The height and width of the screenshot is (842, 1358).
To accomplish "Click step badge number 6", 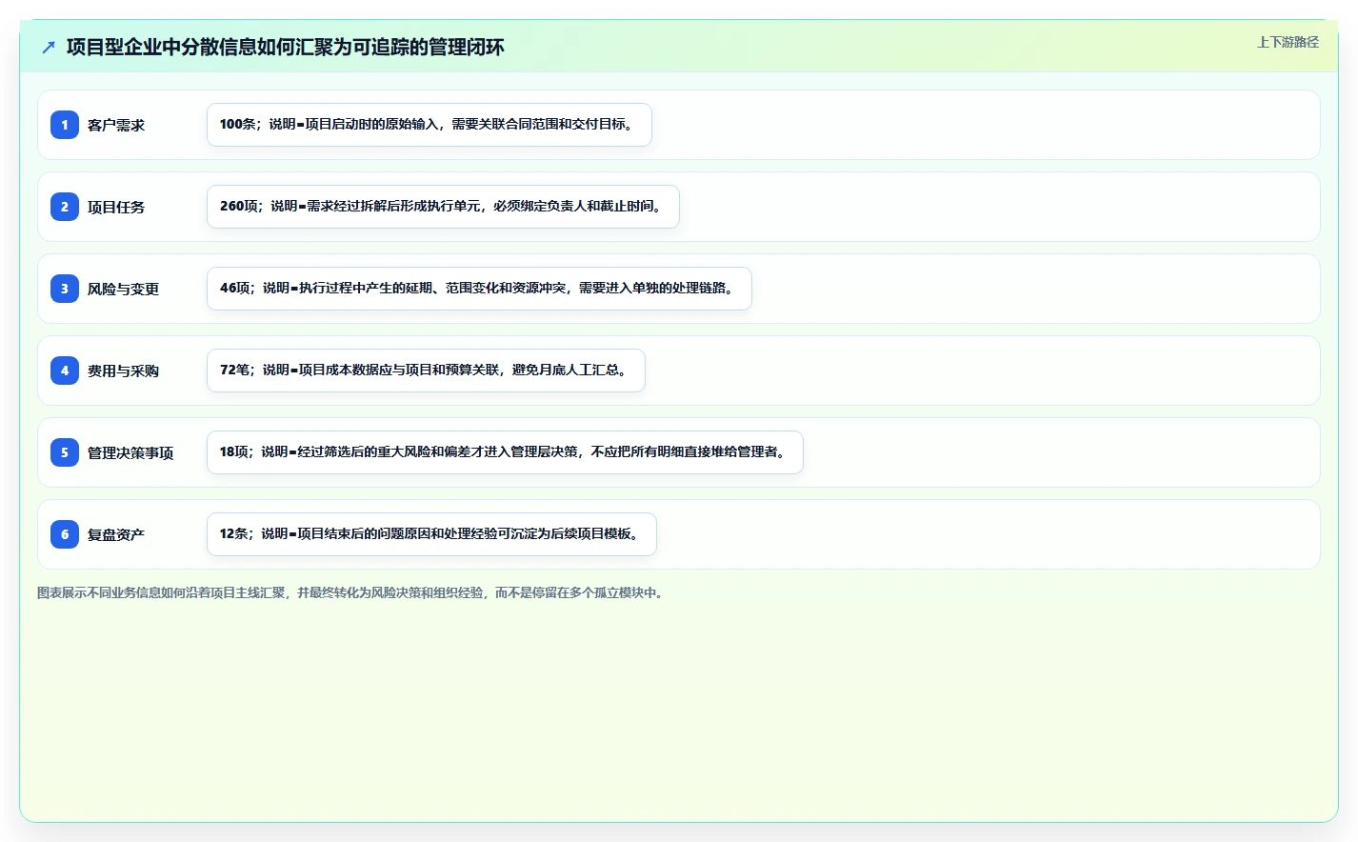I will pyautogui.click(x=65, y=534).
